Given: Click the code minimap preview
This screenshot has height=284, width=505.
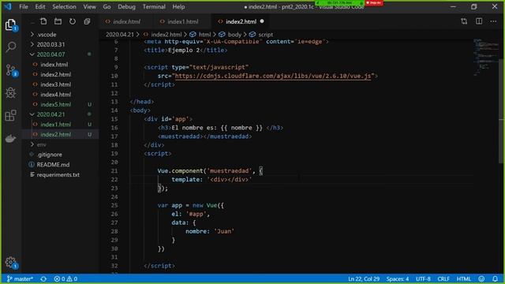Looking at the screenshot, I should tap(486, 58).
